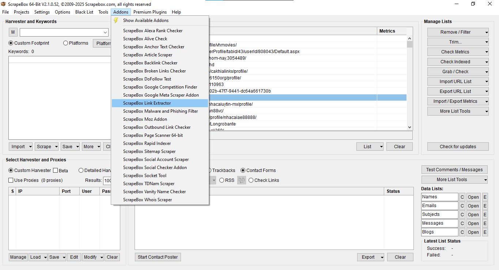Choose ScrapeBox Social Account Scraper
The height and width of the screenshot is (270, 499).
click(x=160, y=160)
